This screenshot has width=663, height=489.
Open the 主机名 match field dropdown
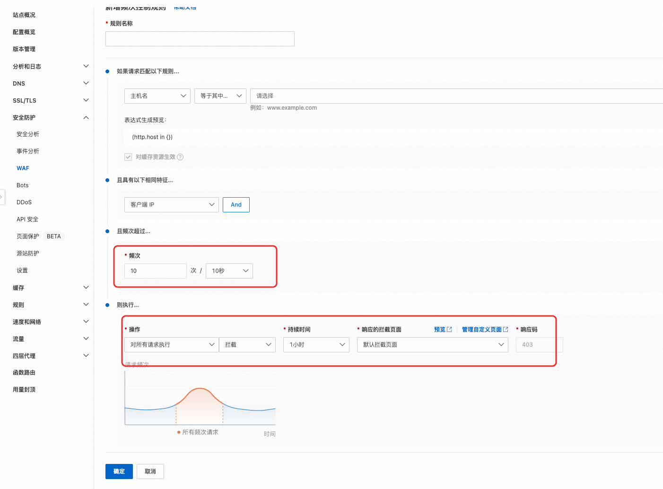point(157,96)
